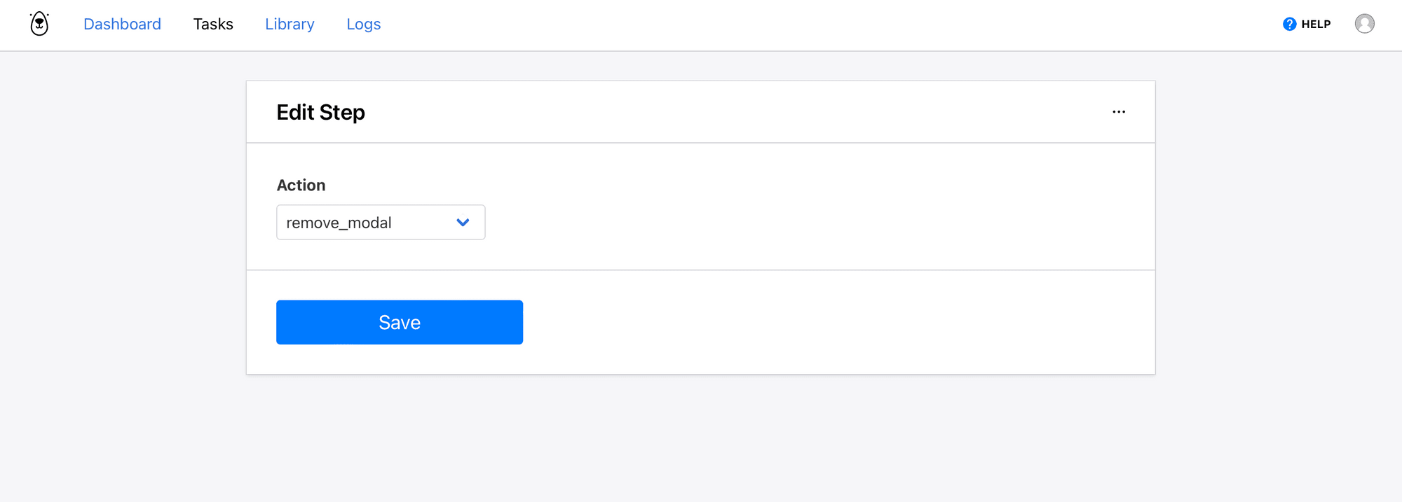This screenshot has width=1402, height=502.
Task: Click blank area right of Action dropdown
Action: pos(771,223)
